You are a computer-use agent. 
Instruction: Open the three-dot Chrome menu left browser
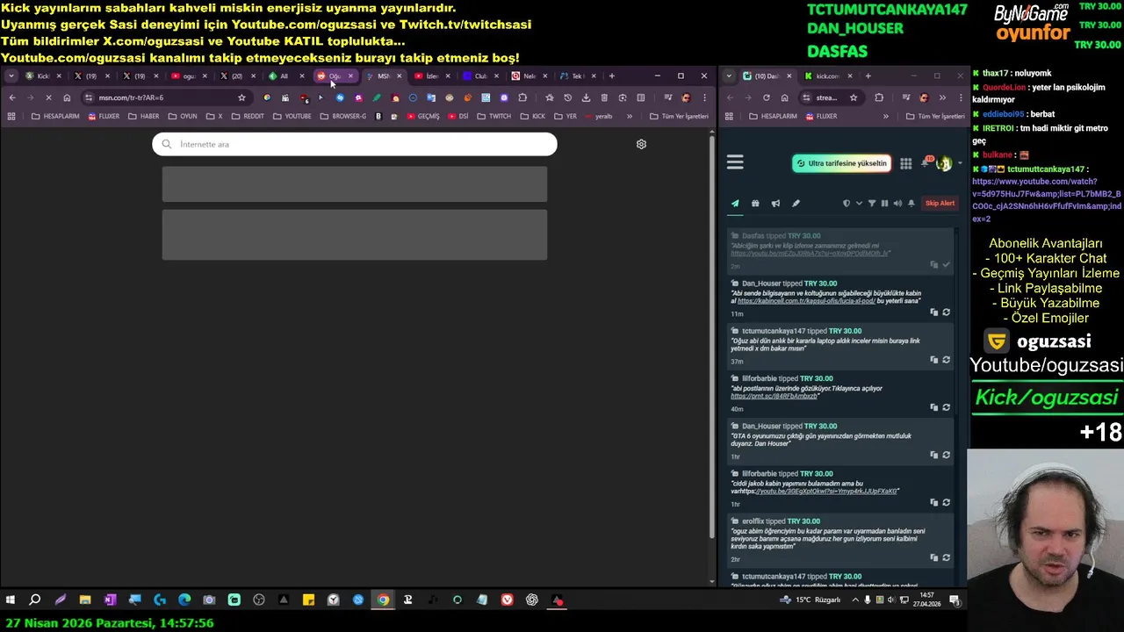(x=704, y=97)
